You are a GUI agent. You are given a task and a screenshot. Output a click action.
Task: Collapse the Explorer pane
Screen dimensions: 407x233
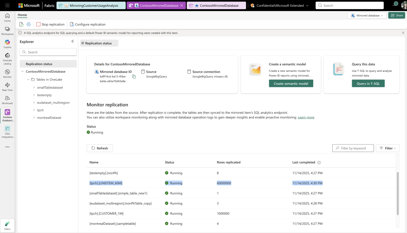pos(72,41)
